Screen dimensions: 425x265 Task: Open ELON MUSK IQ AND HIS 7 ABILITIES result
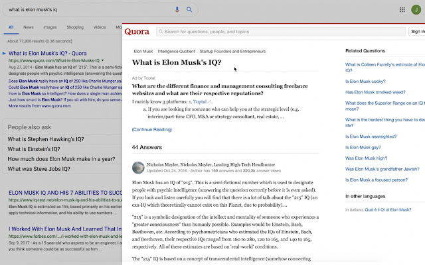[65, 193]
